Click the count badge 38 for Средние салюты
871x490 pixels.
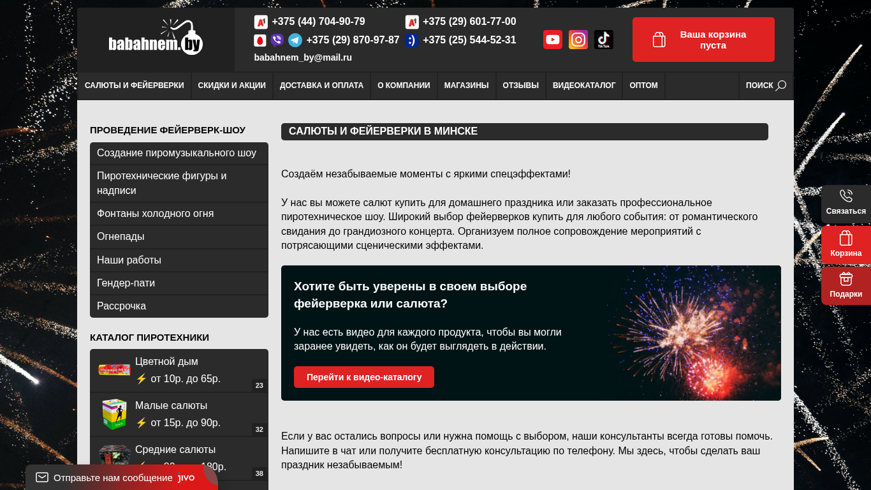259,473
